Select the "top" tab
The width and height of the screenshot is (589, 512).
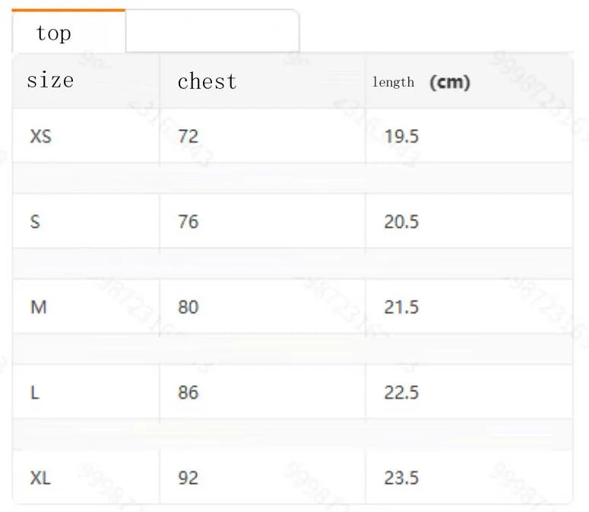pyautogui.click(x=54, y=33)
